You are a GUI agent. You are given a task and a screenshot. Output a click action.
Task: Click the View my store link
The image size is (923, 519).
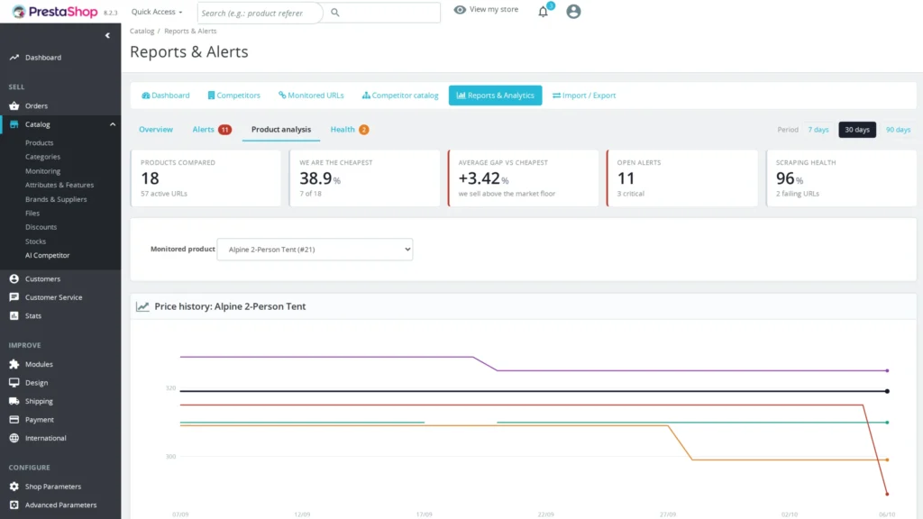coord(494,9)
